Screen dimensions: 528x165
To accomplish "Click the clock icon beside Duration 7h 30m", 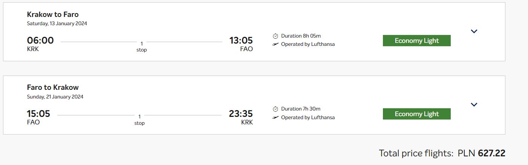I will point(275,109).
